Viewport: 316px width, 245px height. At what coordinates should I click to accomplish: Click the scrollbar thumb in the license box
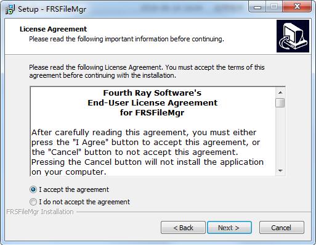click(x=280, y=103)
